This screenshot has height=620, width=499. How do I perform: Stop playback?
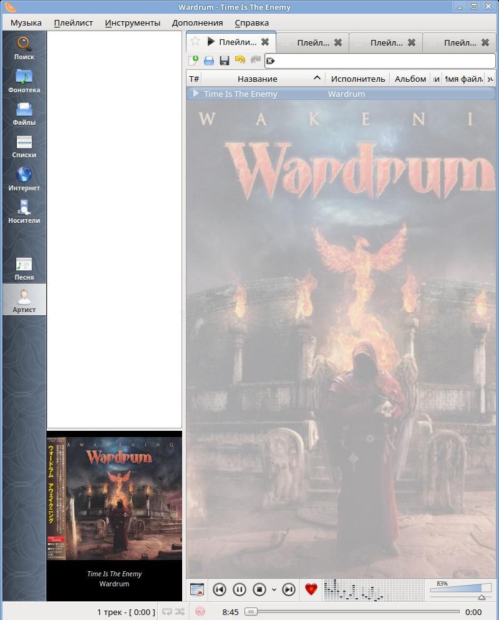[259, 589]
